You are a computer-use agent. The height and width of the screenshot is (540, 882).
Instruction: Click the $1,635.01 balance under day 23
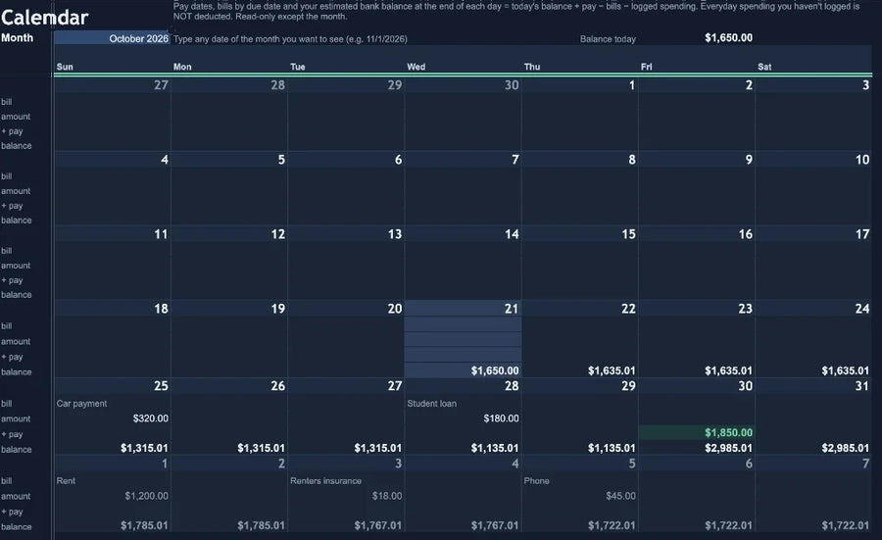click(728, 370)
